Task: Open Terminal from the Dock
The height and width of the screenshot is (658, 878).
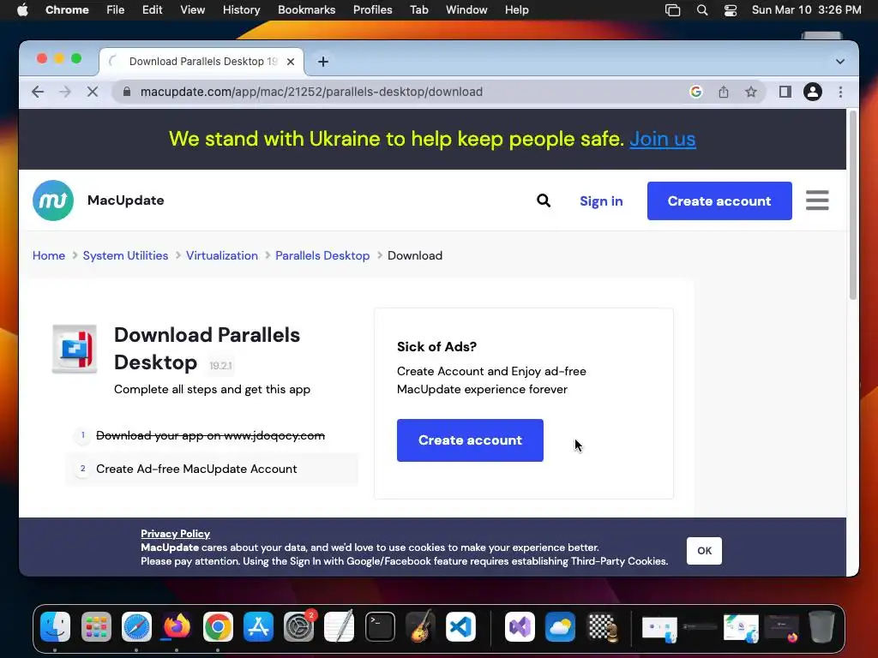Action: coord(380,626)
